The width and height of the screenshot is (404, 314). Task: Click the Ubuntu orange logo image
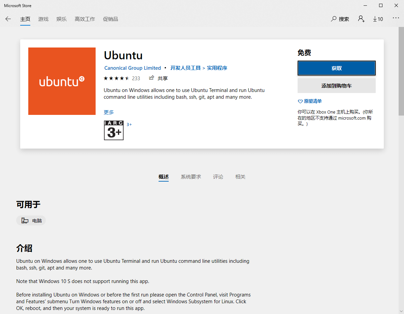point(62,81)
